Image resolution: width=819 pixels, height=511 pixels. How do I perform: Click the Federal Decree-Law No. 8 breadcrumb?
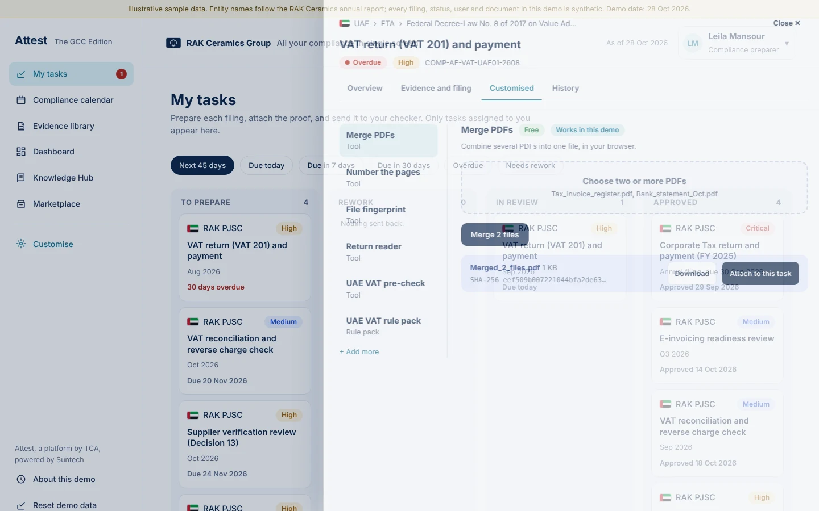coord(491,23)
